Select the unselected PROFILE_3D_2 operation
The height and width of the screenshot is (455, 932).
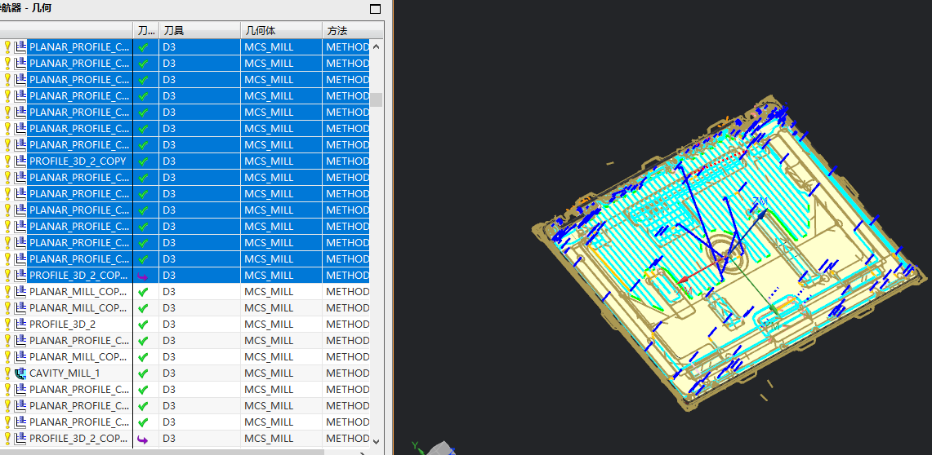point(62,325)
